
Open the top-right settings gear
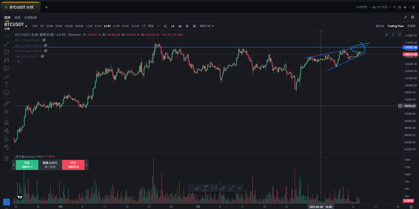(x=405, y=7)
